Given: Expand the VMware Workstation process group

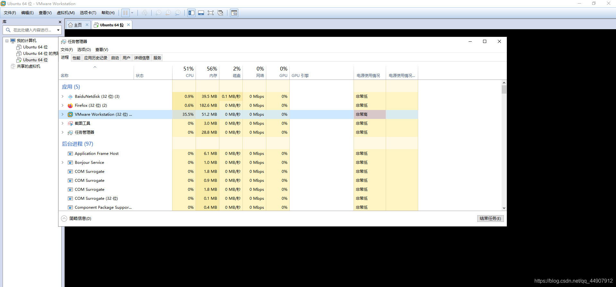Looking at the screenshot, I should pos(63,114).
